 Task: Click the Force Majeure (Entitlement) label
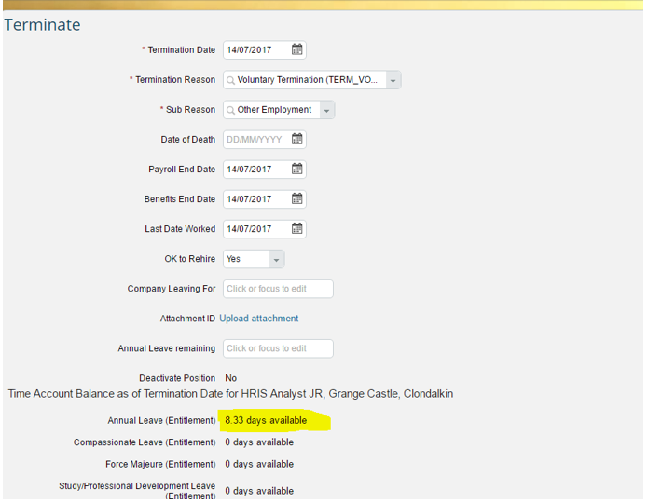point(160,464)
